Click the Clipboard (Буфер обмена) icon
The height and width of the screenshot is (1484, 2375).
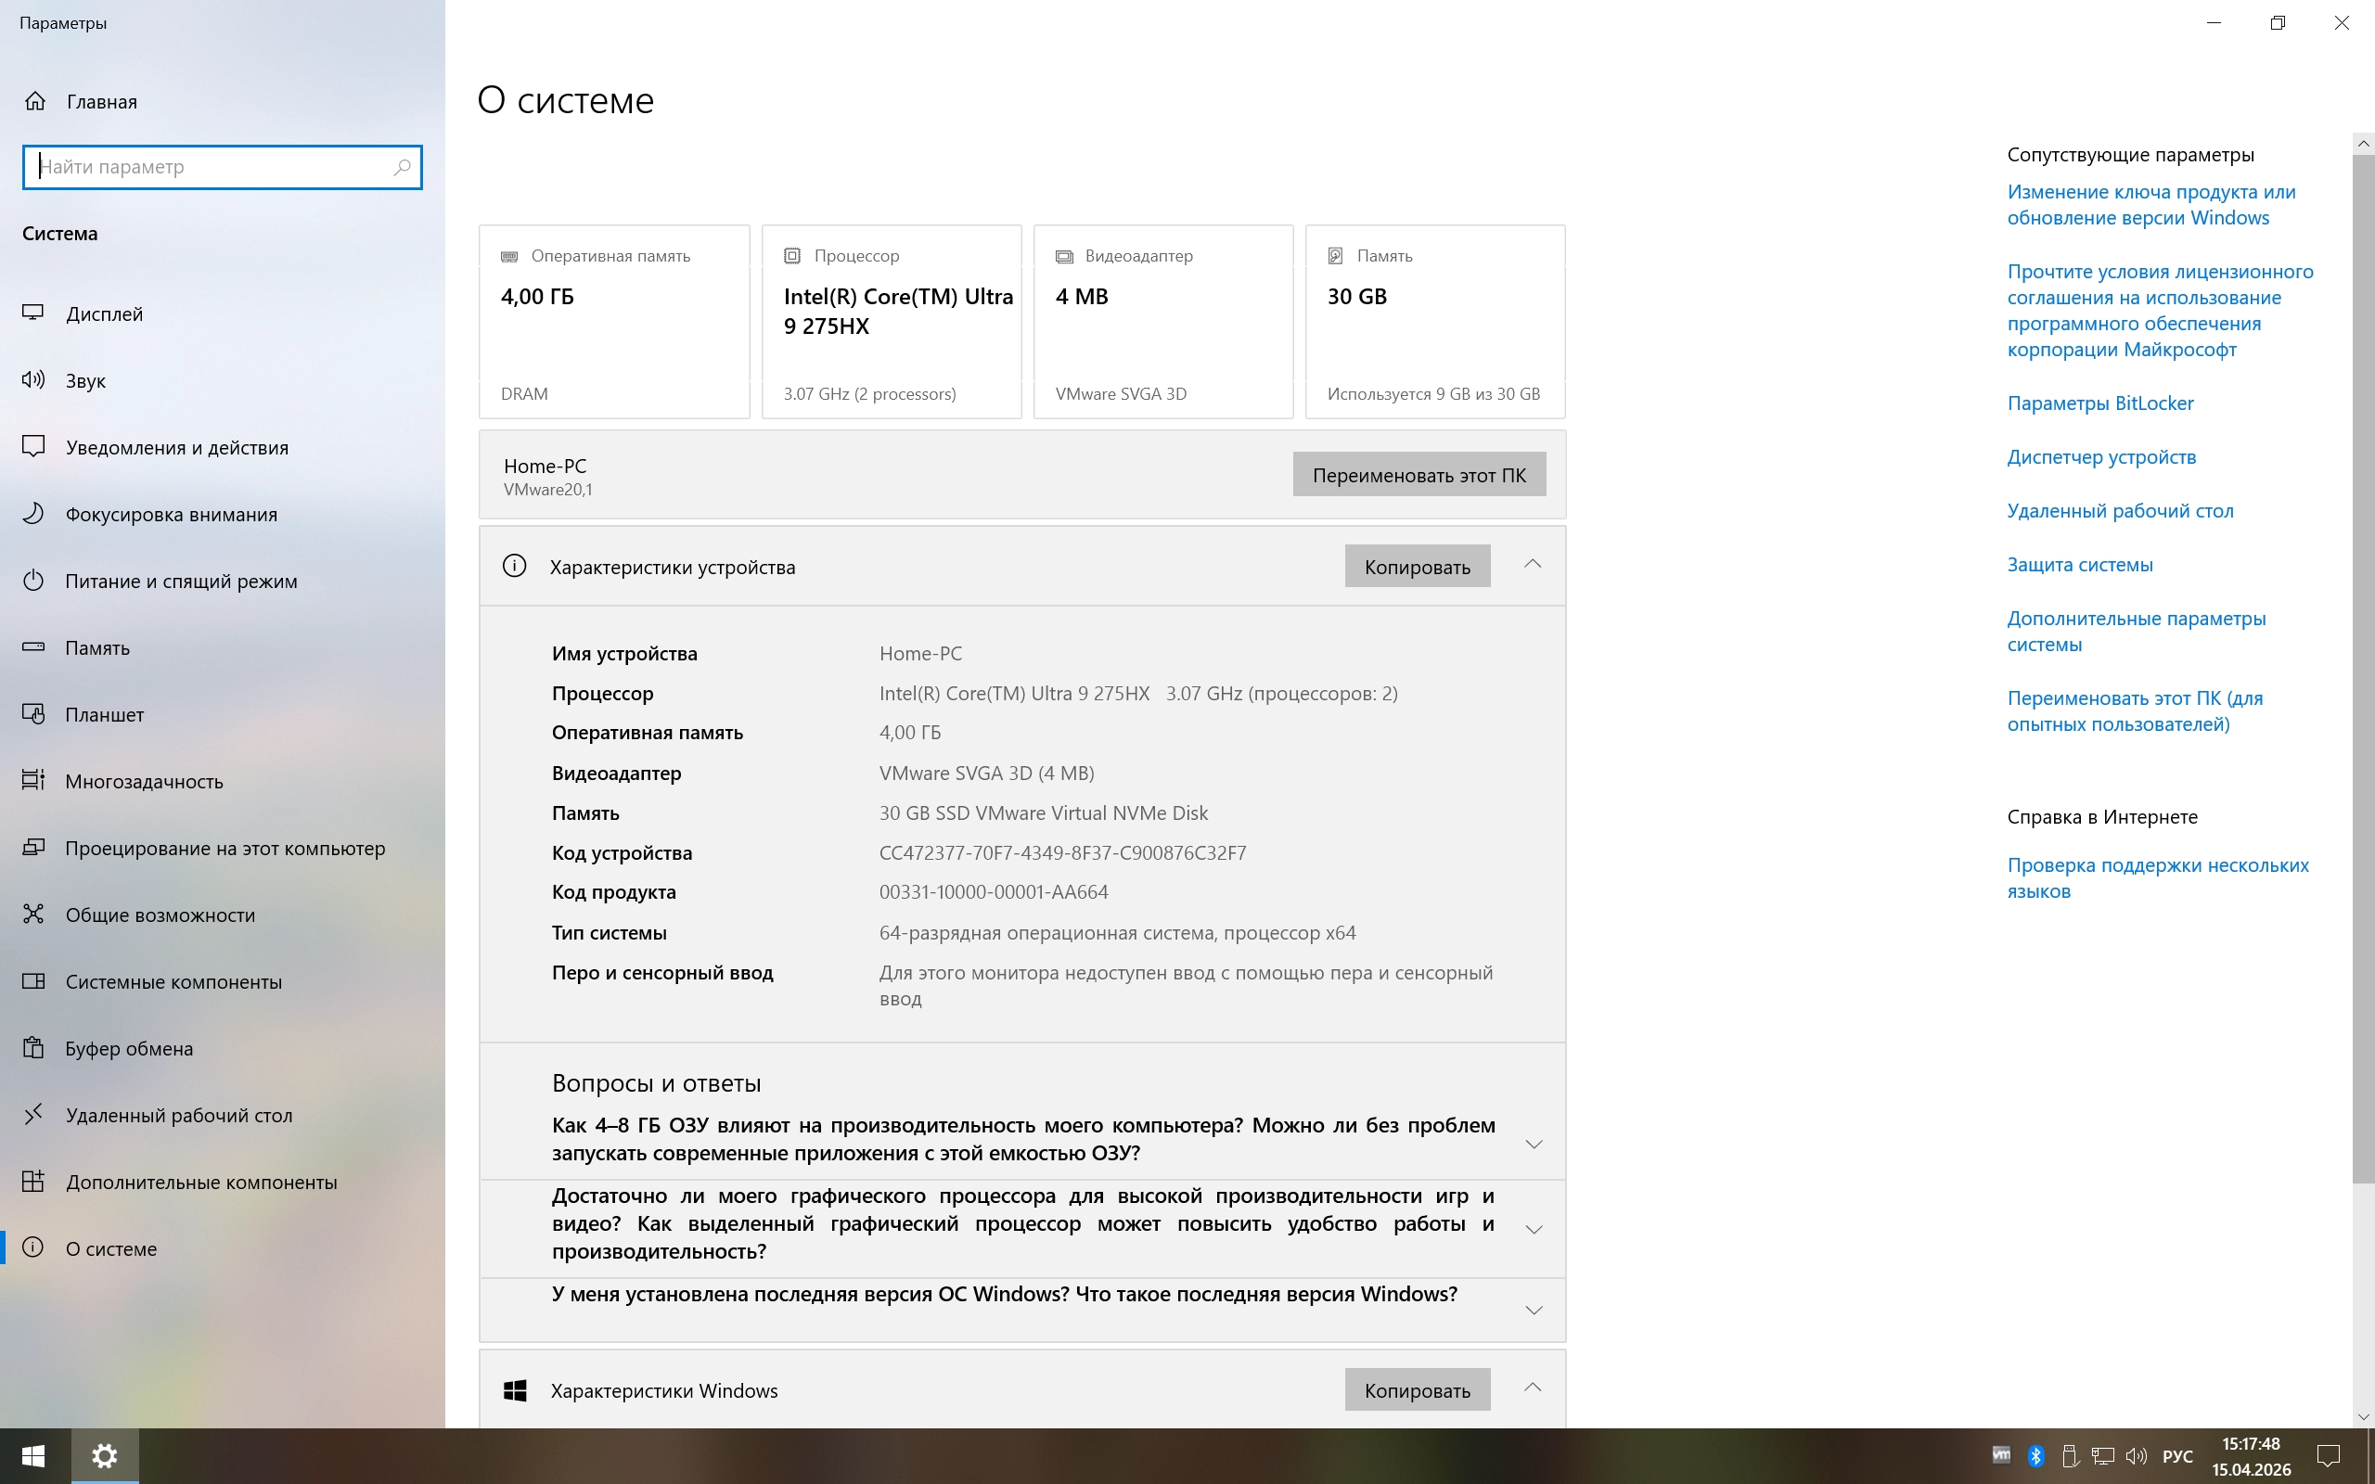coord(33,1047)
